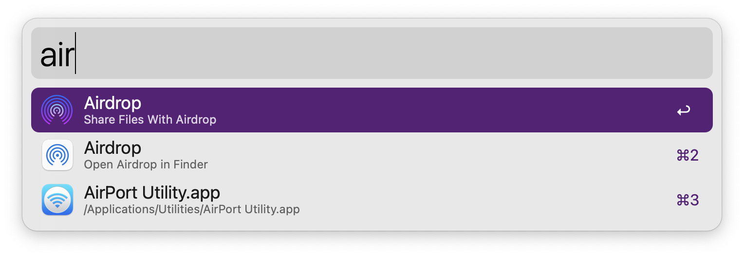This screenshot has width=744, height=257.
Task: Click the "Open Airdrop in Finder" subtitle
Action: point(146,165)
